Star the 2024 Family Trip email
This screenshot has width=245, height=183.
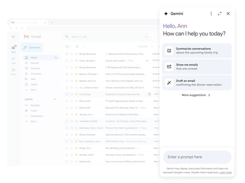[x=71, y=142]
